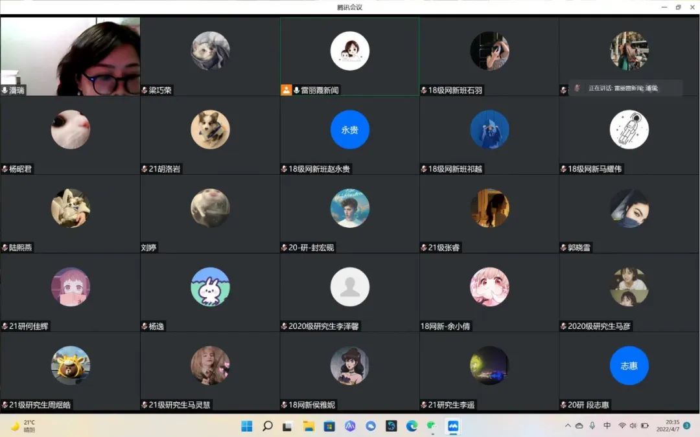The width and height of the screenshot is (700, 437).
Task: Click the microphone icon next to 潘瑞
Action: point(5,91)
